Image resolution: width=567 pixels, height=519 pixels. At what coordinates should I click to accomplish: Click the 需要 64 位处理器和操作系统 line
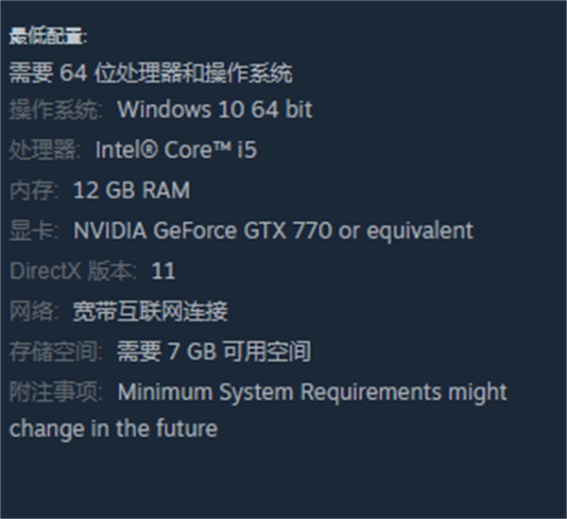(x=151, y=73)
